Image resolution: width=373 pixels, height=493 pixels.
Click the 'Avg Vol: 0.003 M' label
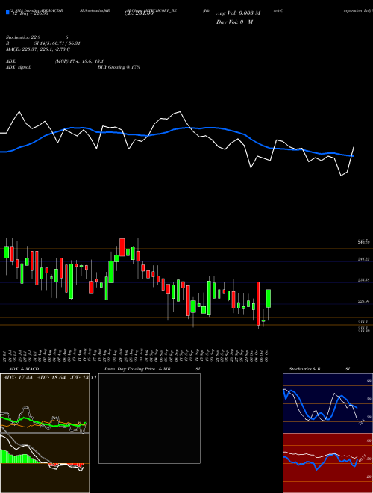coord(238,13)
